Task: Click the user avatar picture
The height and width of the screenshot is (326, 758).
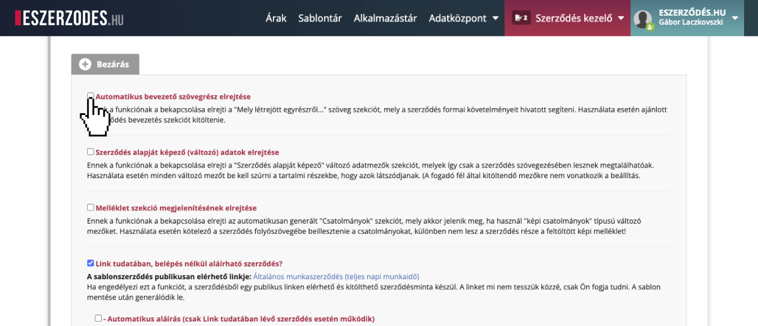Action: coord(643,19)
